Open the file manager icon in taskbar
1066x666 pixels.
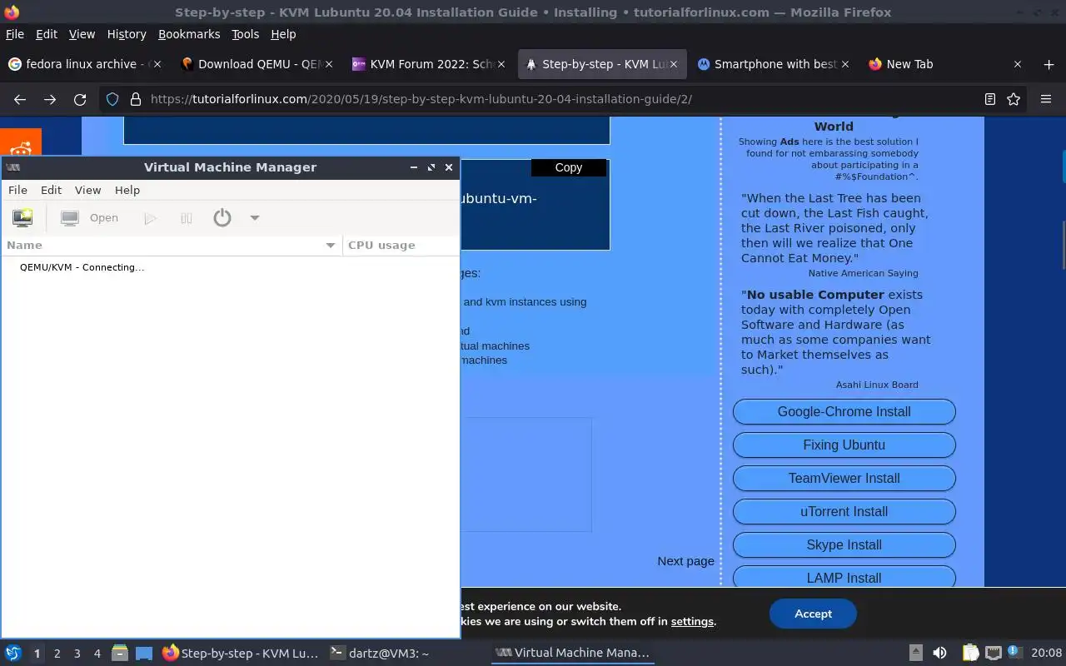[120, 654]
